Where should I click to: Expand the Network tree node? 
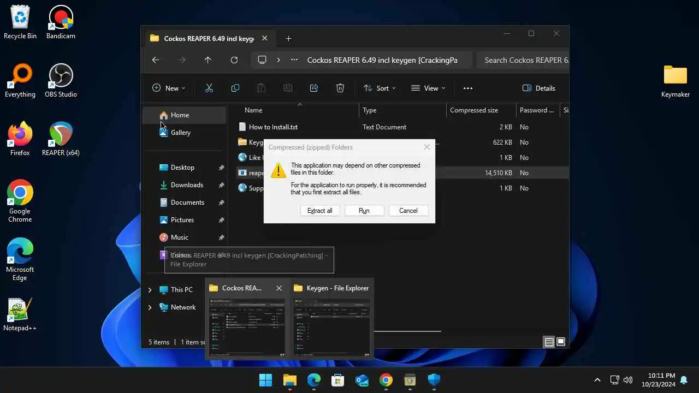point(150,307)
